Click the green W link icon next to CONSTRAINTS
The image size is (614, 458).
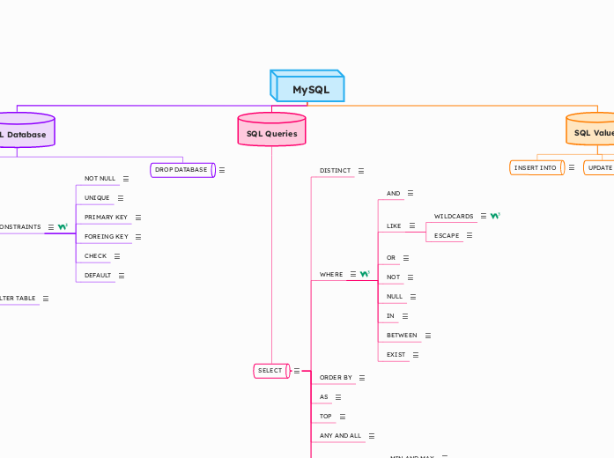[63, 227]
